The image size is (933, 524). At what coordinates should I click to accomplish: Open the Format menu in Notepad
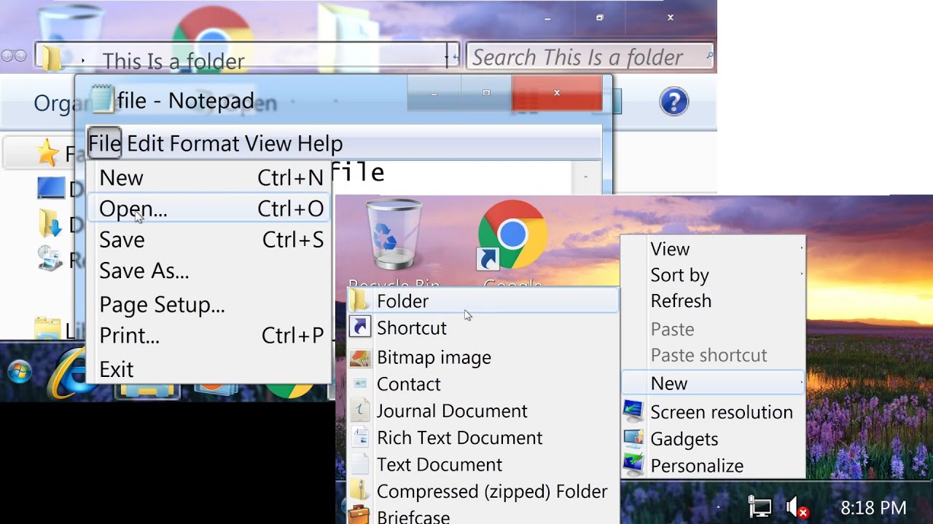pyautogui.click(x=205, y=143)
